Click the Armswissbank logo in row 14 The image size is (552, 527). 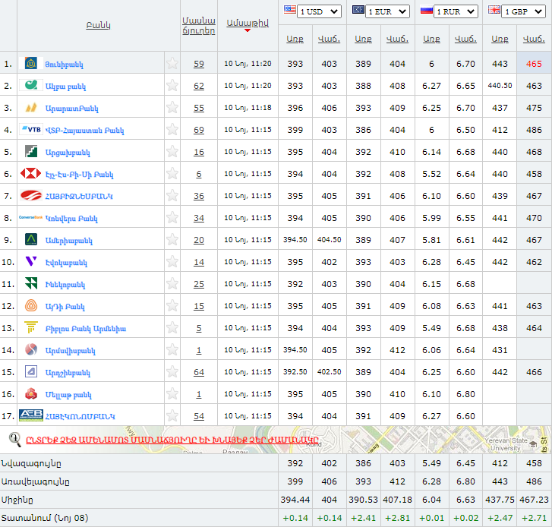31,349
